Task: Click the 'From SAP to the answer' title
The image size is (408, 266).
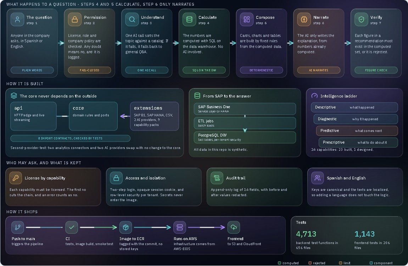Action: (227, 96)
